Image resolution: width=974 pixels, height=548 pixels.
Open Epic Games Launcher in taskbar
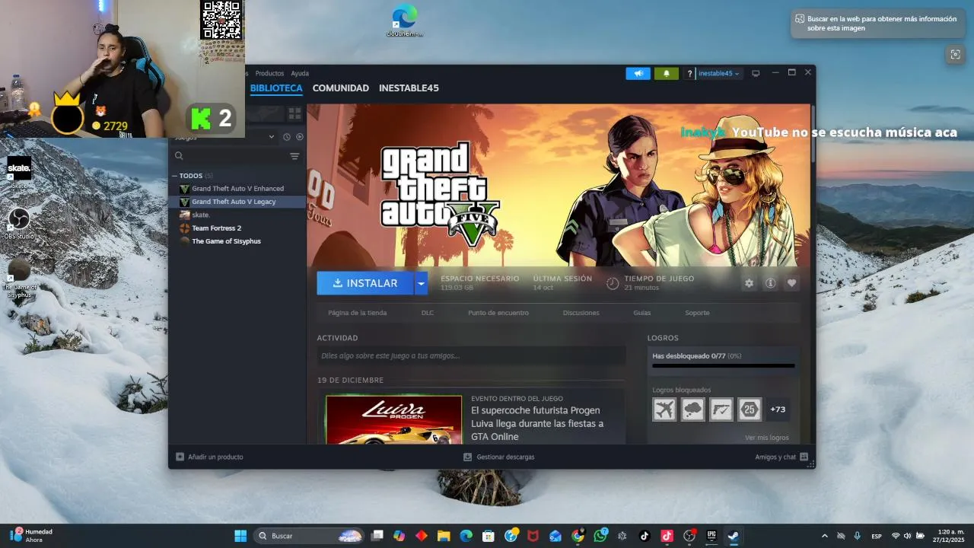(711, 536)
